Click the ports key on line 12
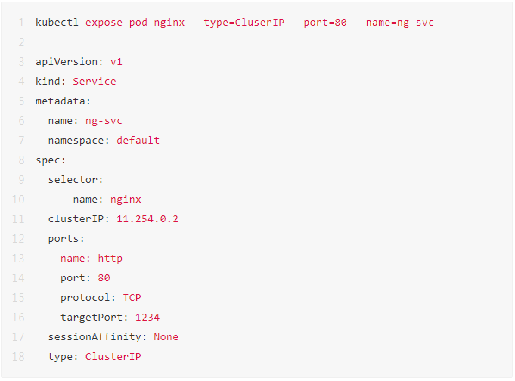This screenshot has height=381, width=515. (x=66, y=239)
